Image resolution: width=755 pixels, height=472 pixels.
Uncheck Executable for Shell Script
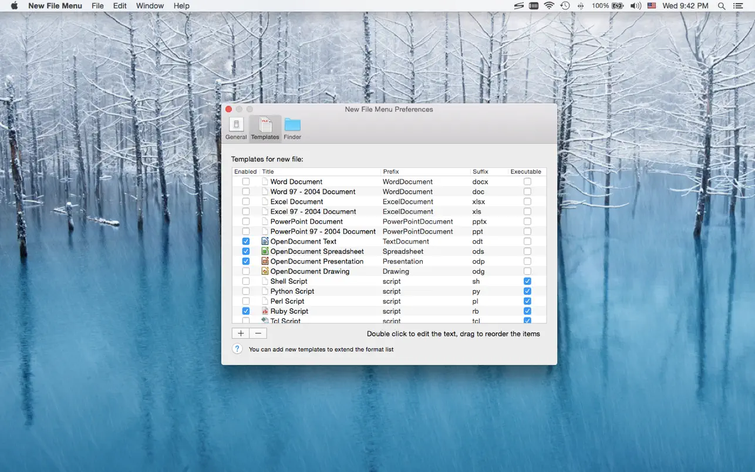tap(527, 281)
